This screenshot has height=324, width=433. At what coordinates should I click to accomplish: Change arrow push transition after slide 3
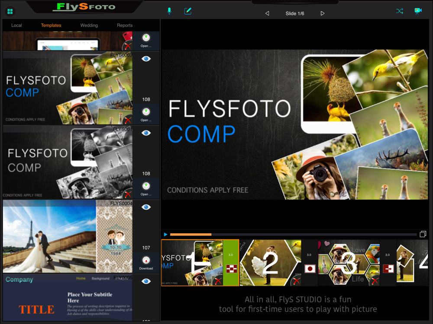coord(388,269)
